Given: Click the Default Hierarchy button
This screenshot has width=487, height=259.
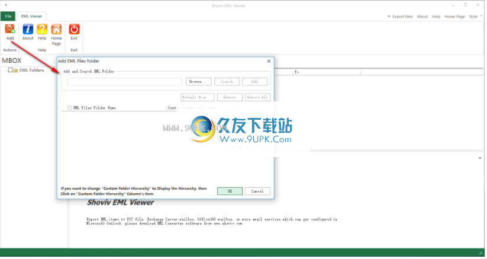Looking at the screenshot, I should tap(198, 97).
